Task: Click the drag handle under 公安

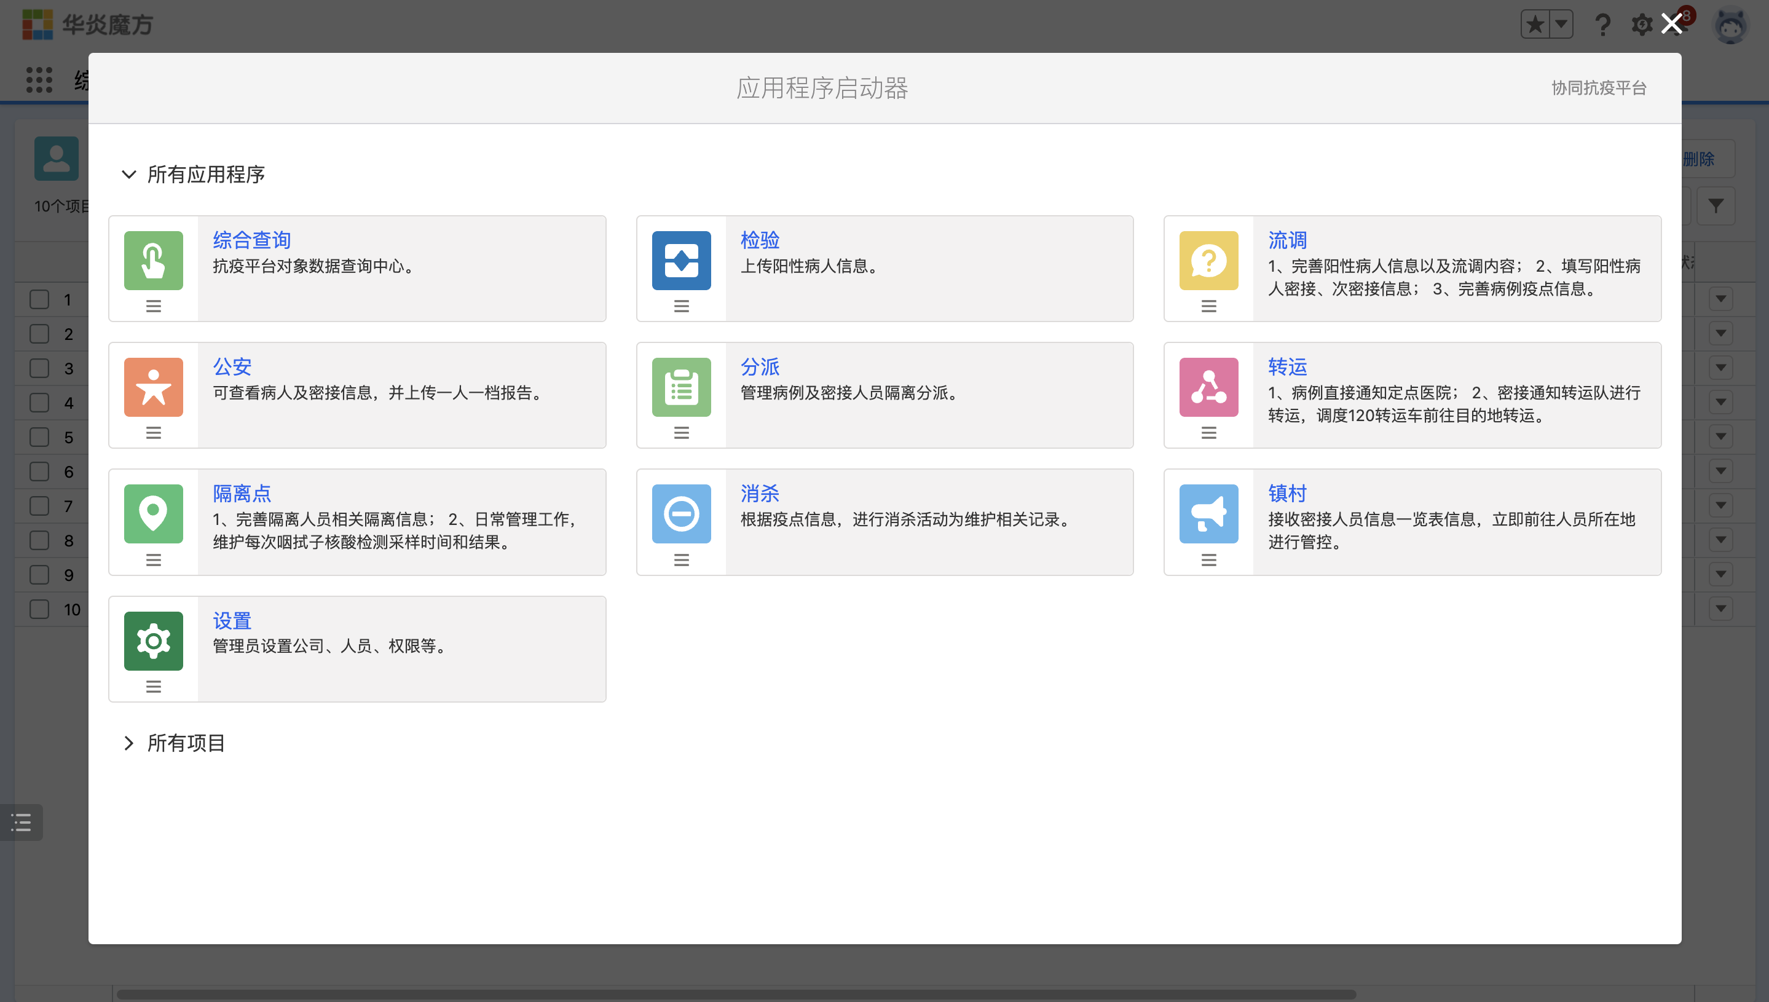Action: click(x=154, y=433)
